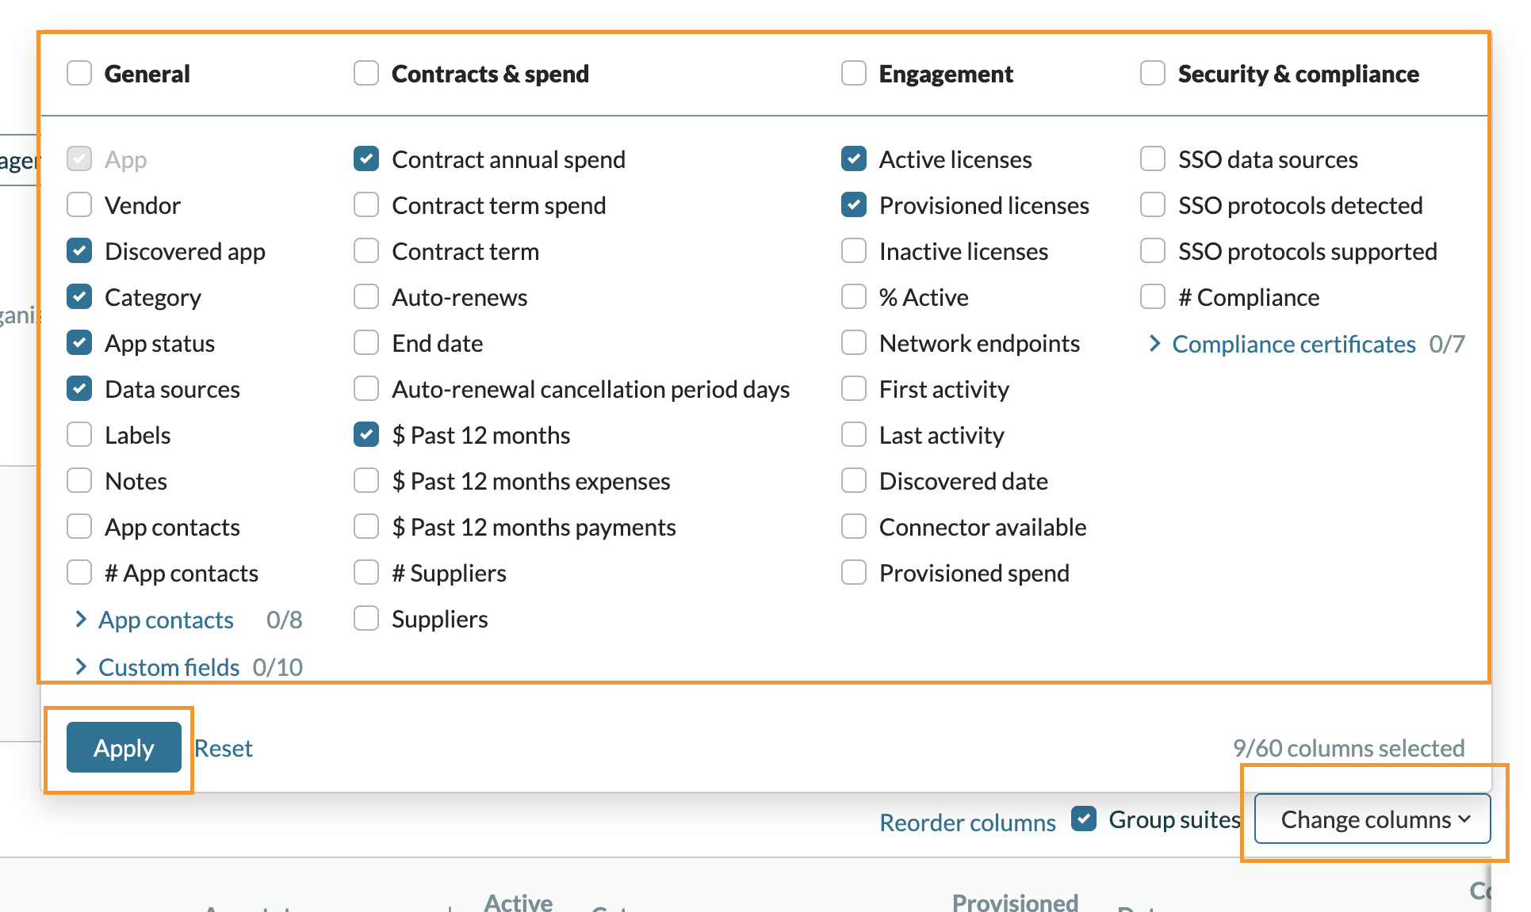Open the Change columns dropdown
The width and height of the screenshot is (1531, 912).
[1371, 819]
